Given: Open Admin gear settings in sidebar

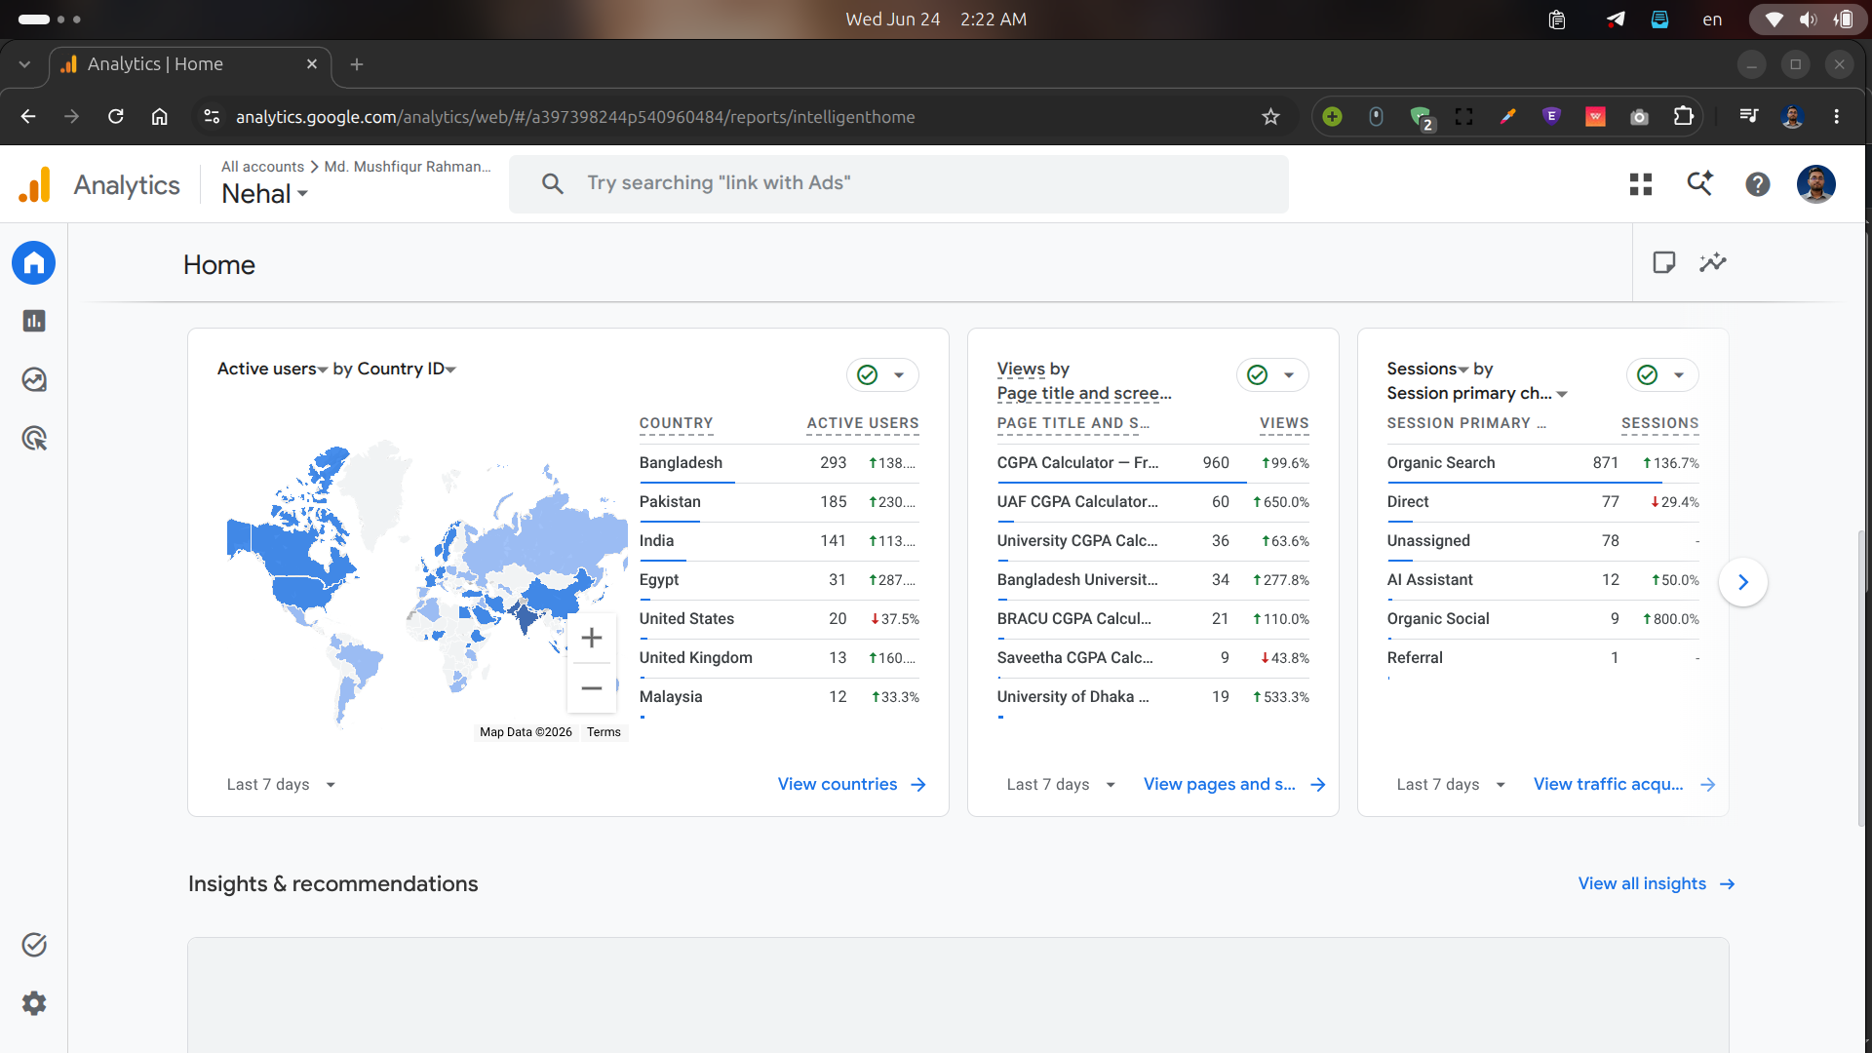Looking at the screenshot, I should 34,1003.
